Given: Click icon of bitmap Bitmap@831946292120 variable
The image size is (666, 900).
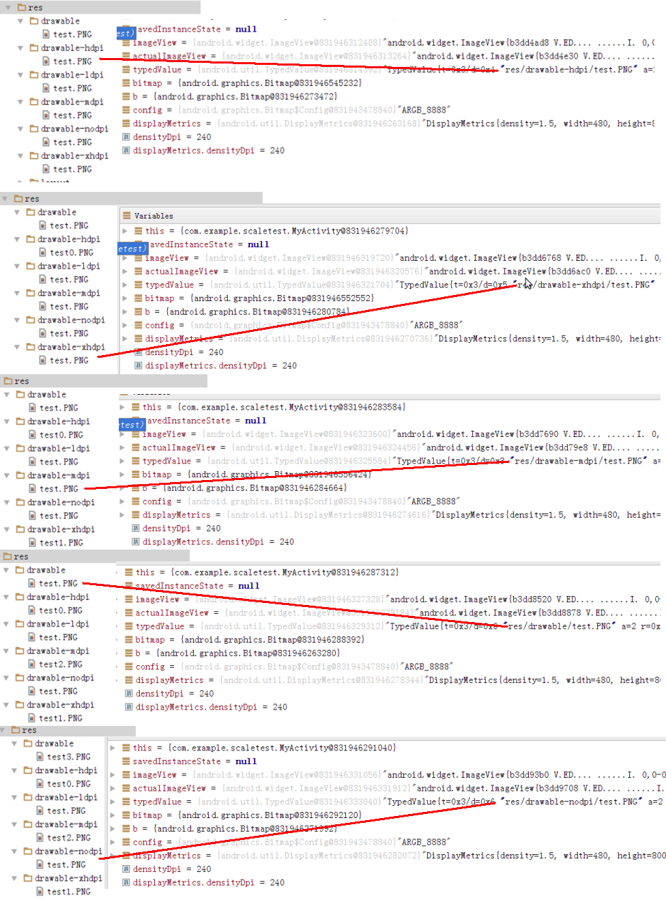Looking at the screenshot, I should tap(126, 815).
